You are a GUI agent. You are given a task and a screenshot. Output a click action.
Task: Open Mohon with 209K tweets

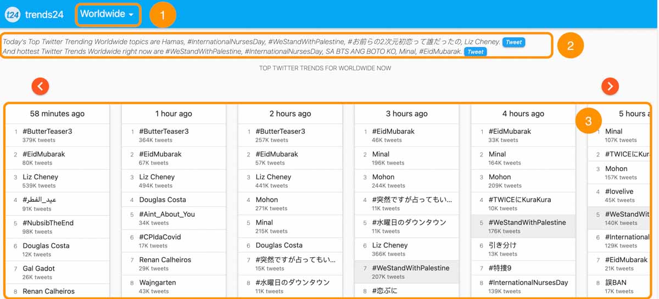pyautogui.click(x=500, y=177)
